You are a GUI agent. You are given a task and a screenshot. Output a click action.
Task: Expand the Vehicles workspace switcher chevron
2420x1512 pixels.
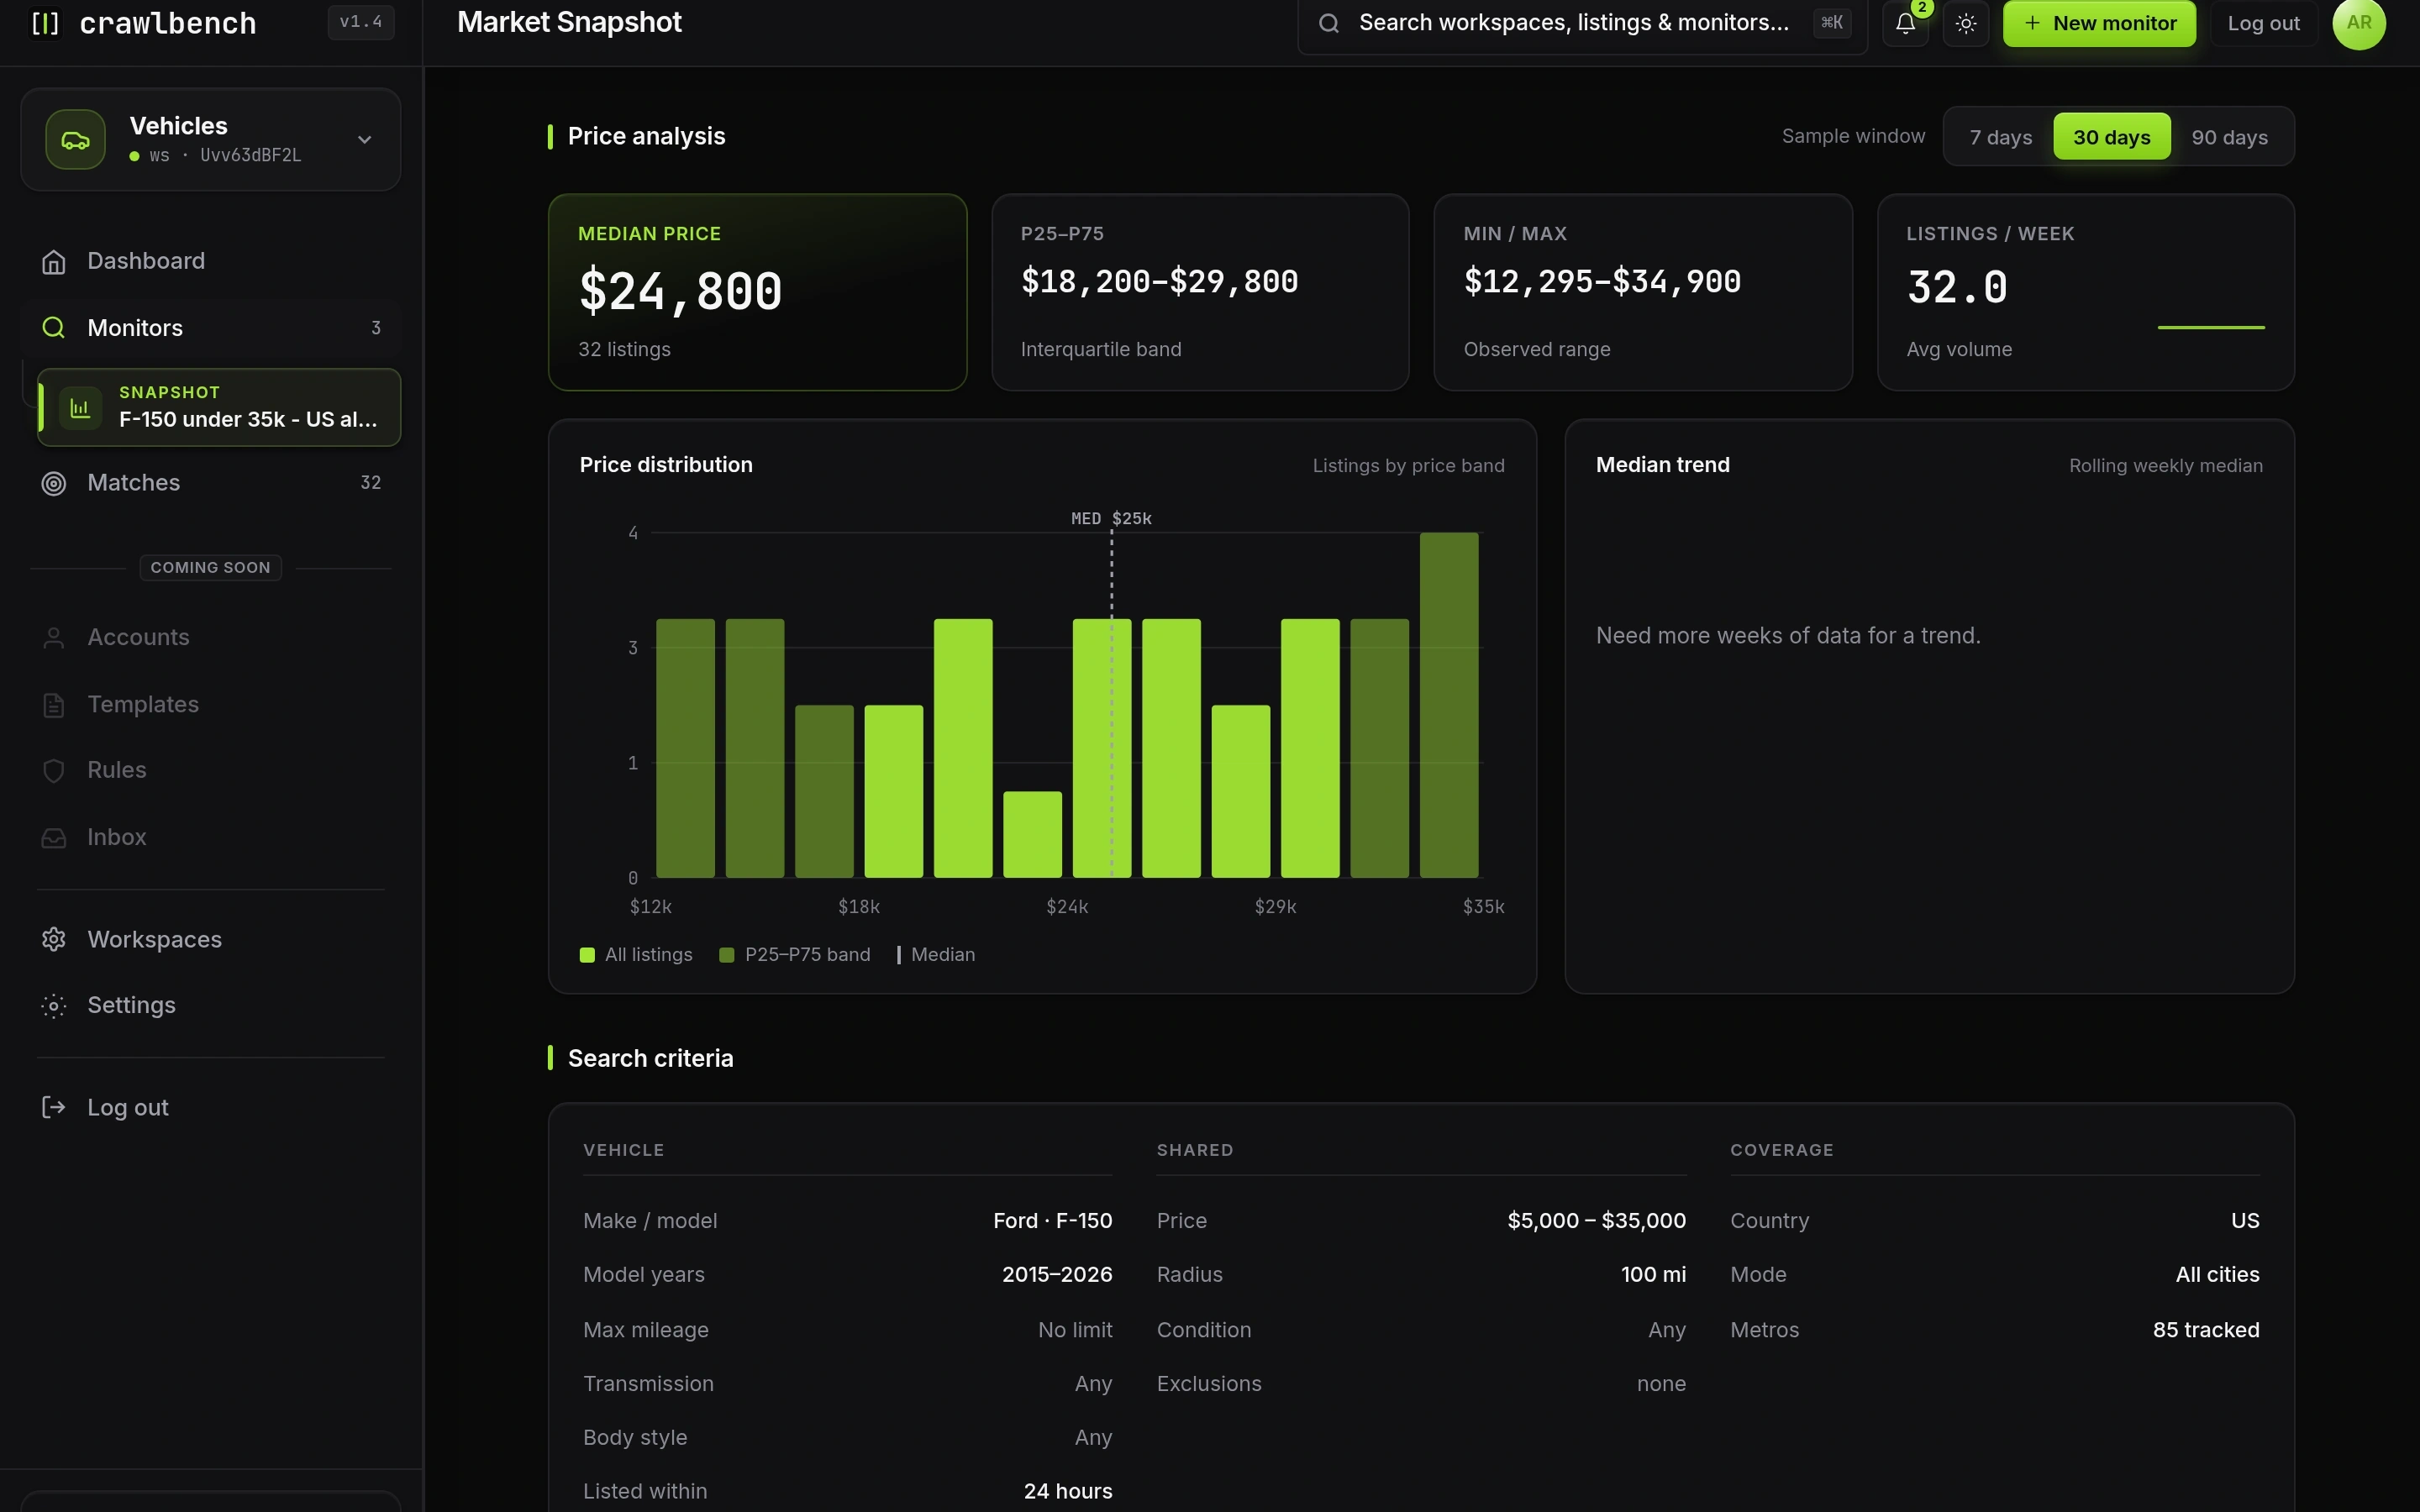click(365, 140)
